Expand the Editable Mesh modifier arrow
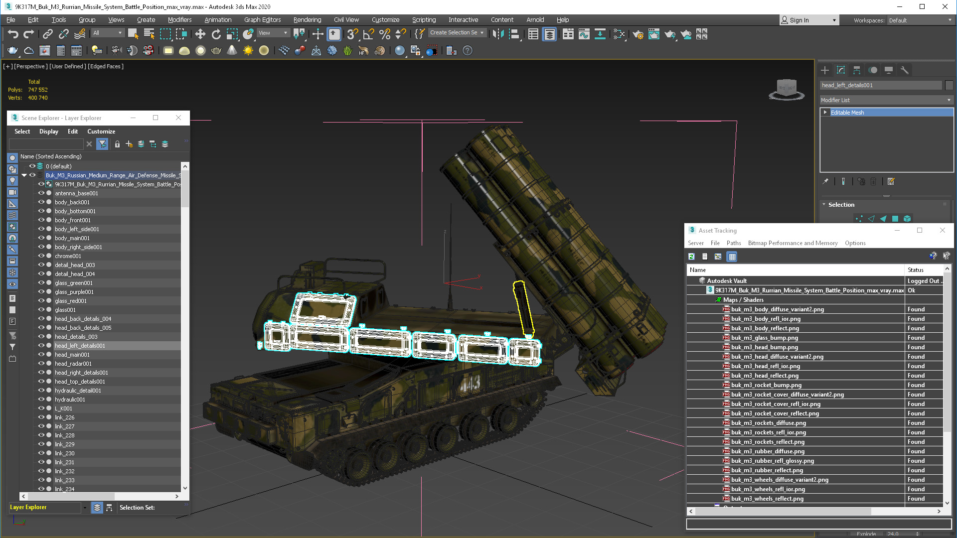Screen dimensions: 957x538 (825, 113)
